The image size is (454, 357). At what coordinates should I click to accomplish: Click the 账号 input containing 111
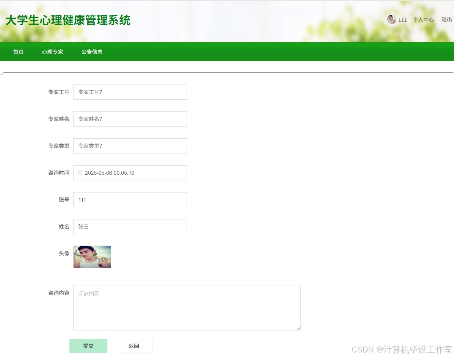coord(130,200)
